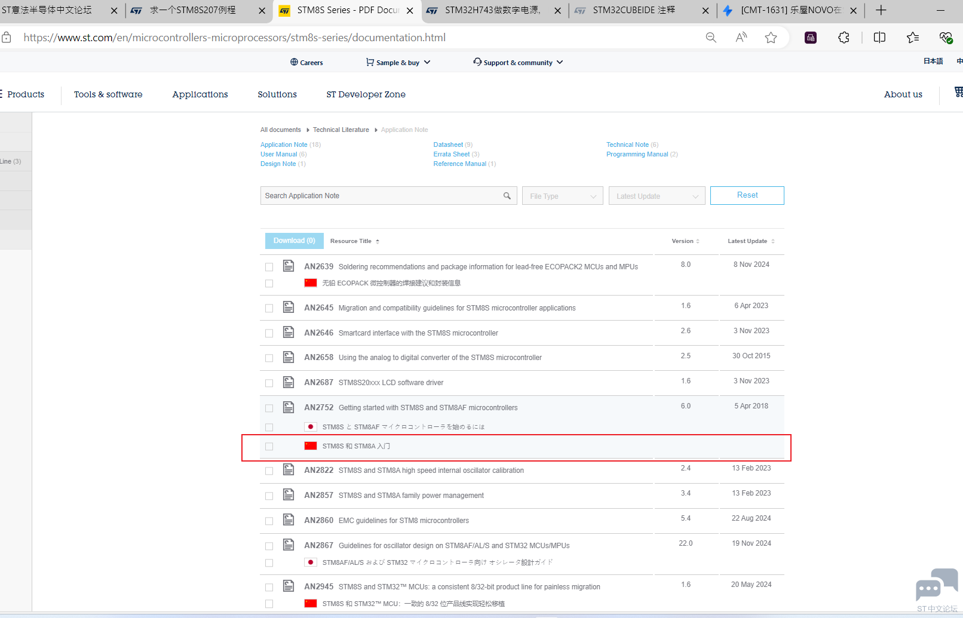Open the browser extensions puzzle icon
Image resolution: width=963 pixels, height=618 pixels.
coord(844,38)
